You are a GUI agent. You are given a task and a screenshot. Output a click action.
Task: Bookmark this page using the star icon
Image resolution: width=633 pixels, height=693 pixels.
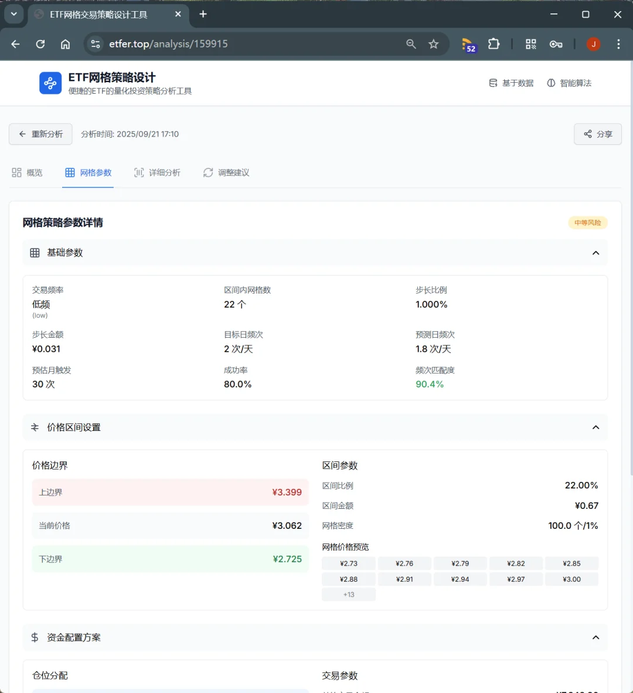pos(434,44)
